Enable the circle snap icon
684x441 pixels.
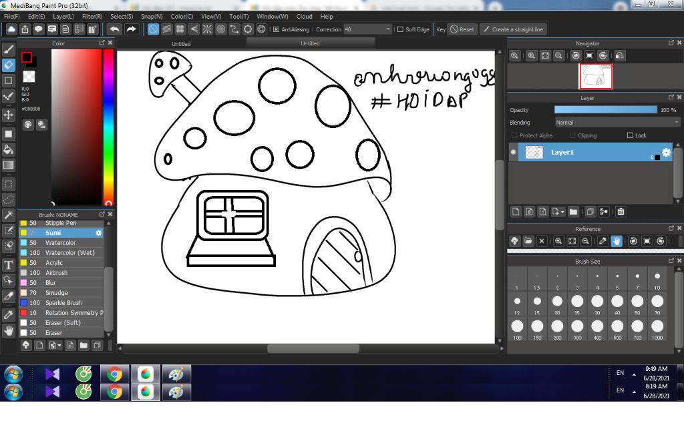(x=220, y=29)
